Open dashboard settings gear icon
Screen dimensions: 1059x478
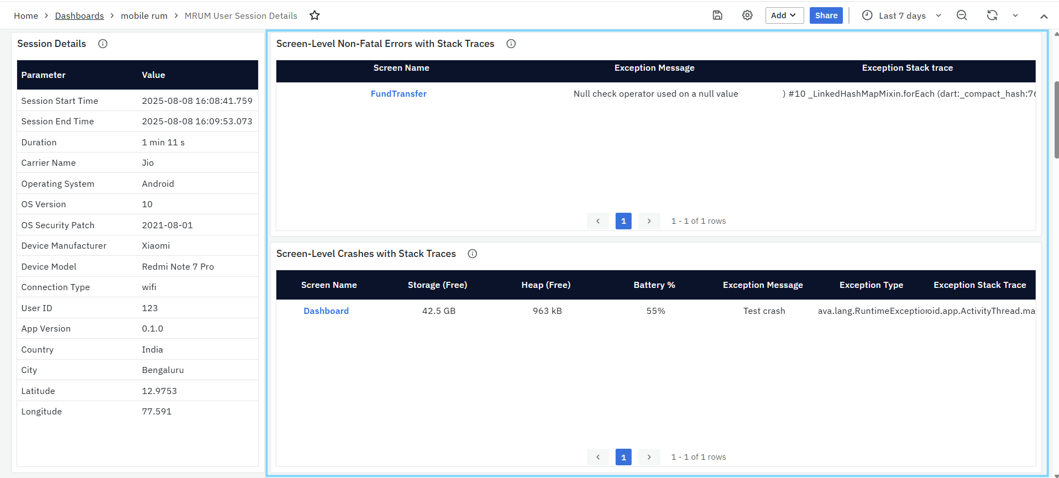(747, 15)
